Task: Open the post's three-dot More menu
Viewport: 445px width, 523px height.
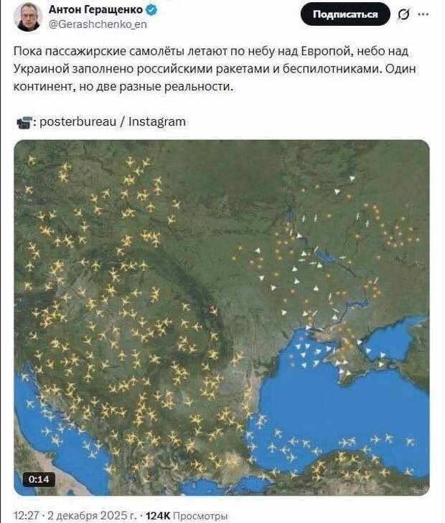Action: (x=424, y=14)
